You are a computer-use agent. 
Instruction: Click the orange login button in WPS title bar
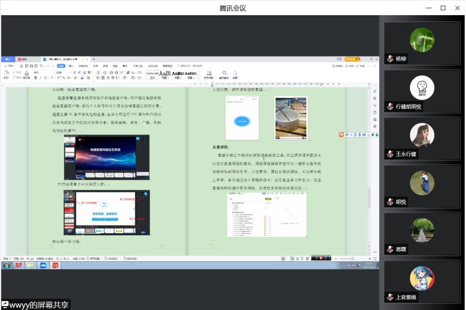tap(351, 59)
